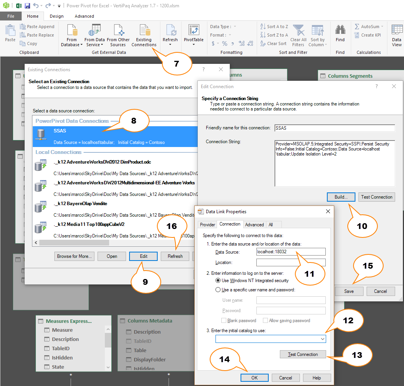Click Refresh button in Existing Connections dialog

175,256
